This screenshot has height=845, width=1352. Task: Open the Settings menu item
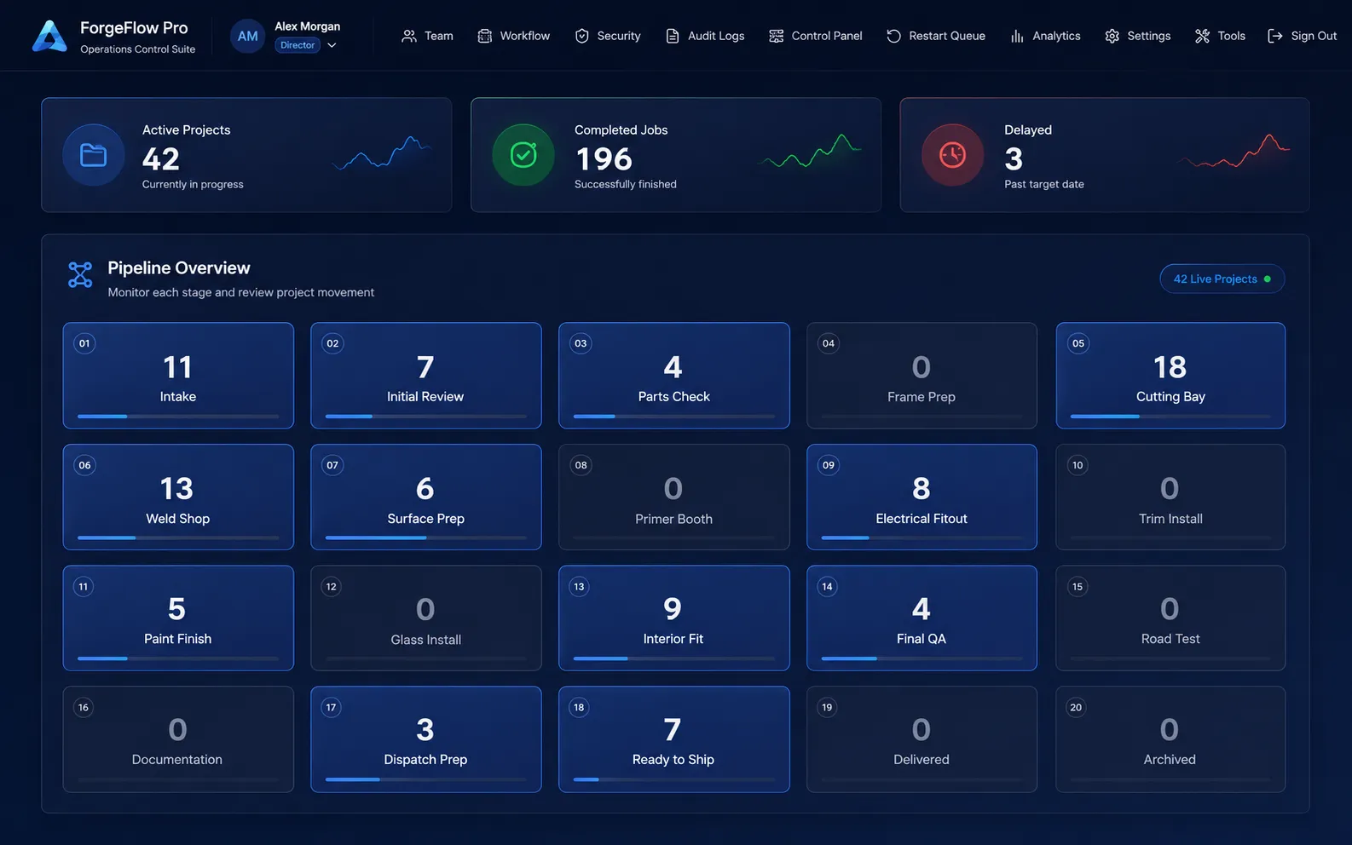pyautogui.click(x=1138, y=36)
